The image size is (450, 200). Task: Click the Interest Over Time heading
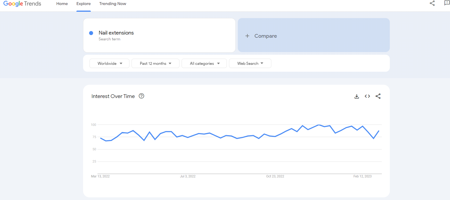(113, 96)
